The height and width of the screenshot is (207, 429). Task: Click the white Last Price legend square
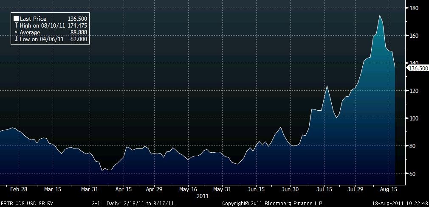click(16, 19)
